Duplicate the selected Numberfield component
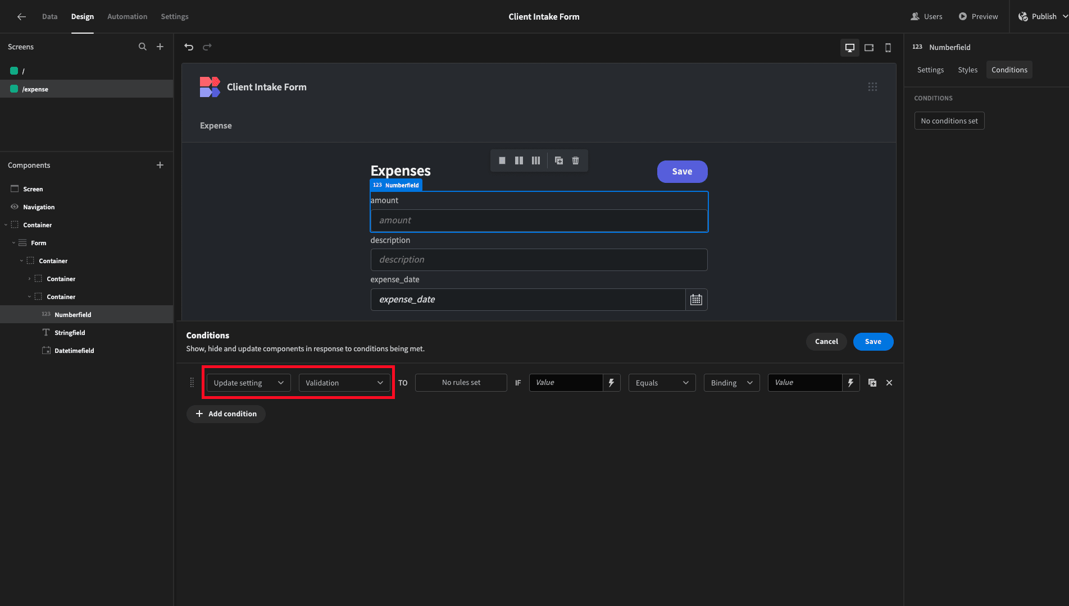Image resolution: width=1069 pixels, height=606 pixels. (x=559, y=160)
